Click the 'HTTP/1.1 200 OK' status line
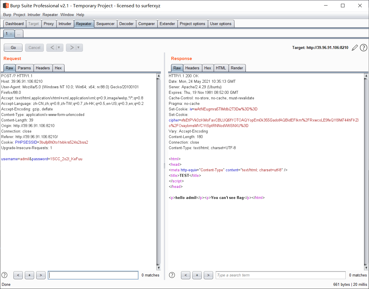Viewport: 369px width, 289px height. (x=184, y=76)
